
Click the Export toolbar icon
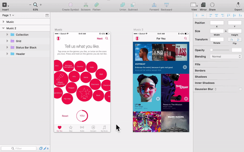click(x=238, y=5)
